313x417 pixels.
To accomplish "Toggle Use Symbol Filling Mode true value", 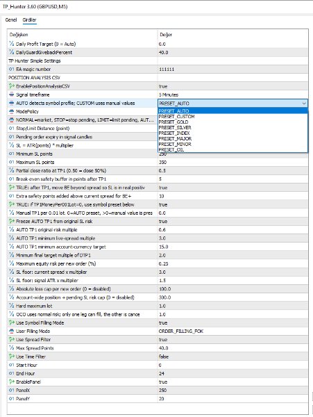I will [x=163, y=322].
